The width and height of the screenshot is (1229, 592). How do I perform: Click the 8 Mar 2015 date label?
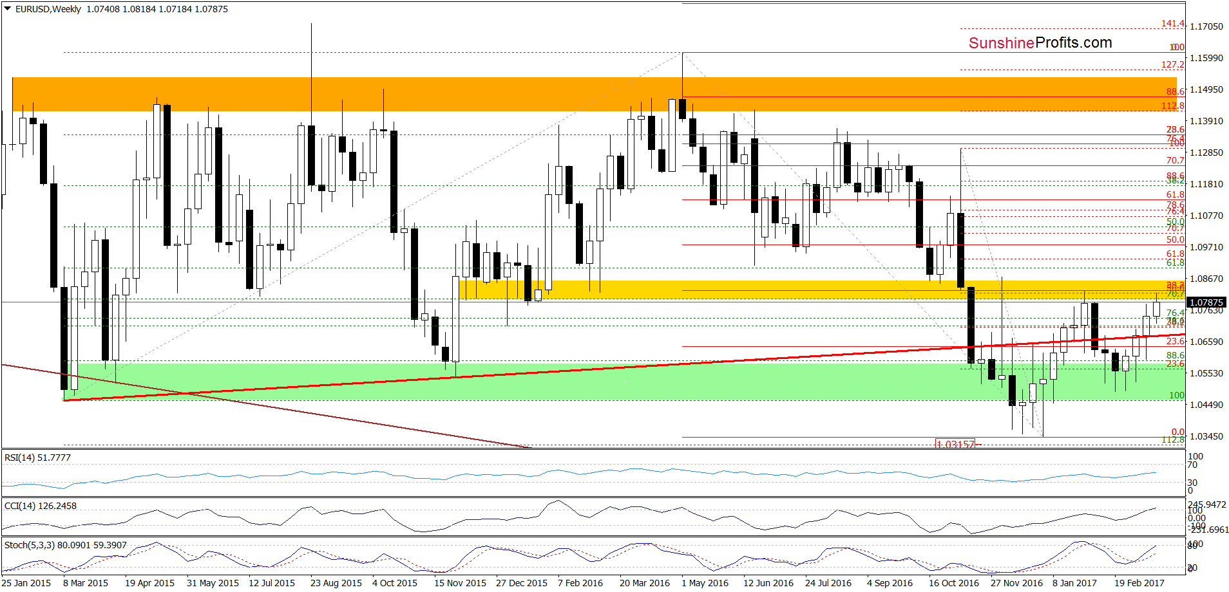click(x=86, y=583)
